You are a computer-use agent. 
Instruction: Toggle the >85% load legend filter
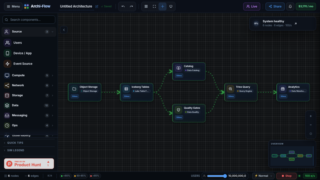[94, 176]
